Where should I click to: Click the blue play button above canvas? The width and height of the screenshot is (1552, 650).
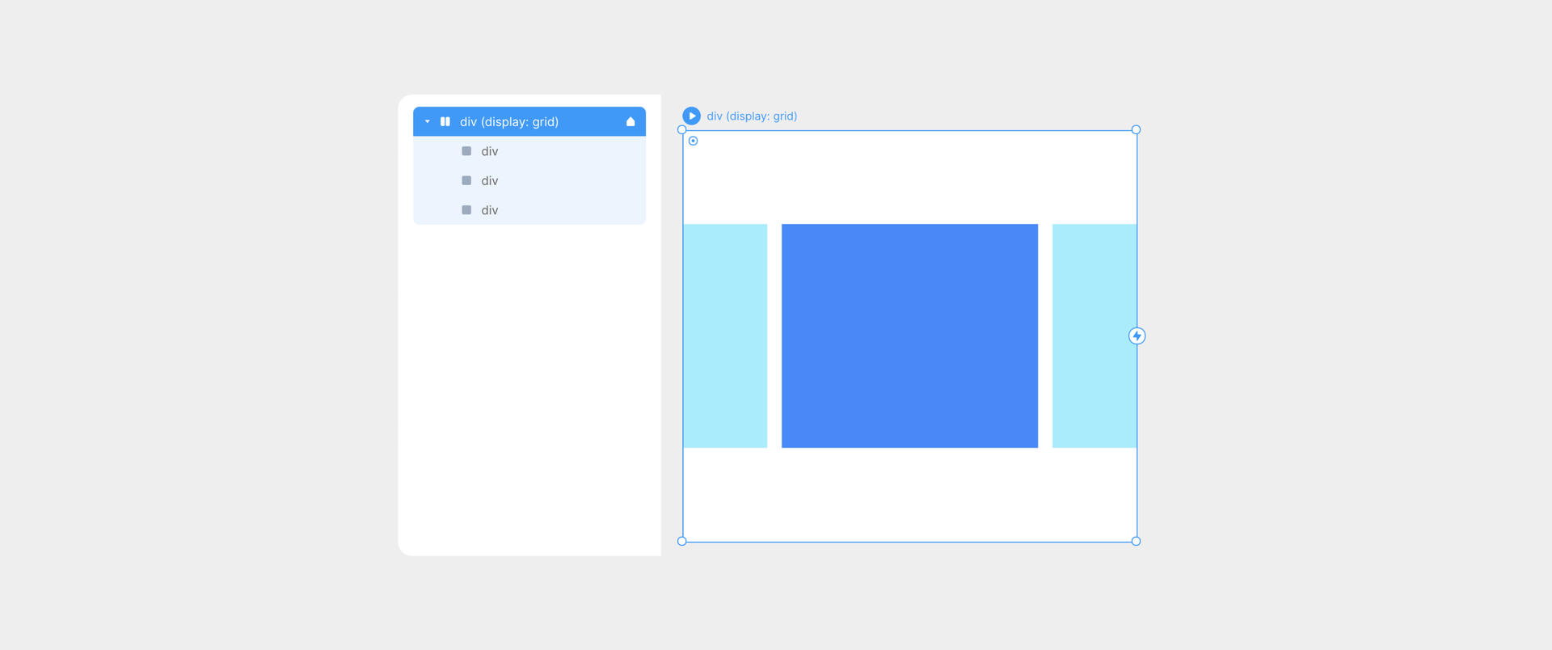(x=691, y=116)
